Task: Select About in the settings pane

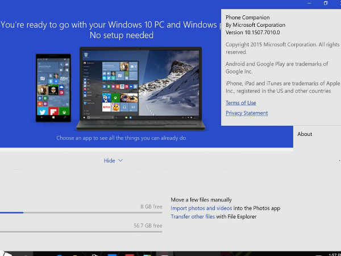Action: pos(305,134)
